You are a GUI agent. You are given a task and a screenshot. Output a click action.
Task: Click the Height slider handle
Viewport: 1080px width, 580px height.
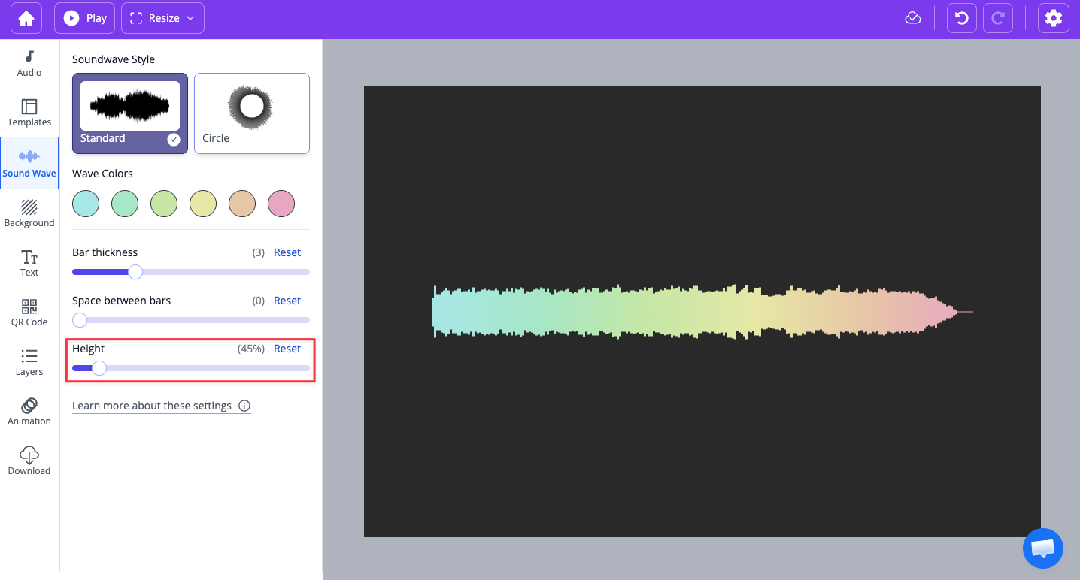tap(99, 368)
